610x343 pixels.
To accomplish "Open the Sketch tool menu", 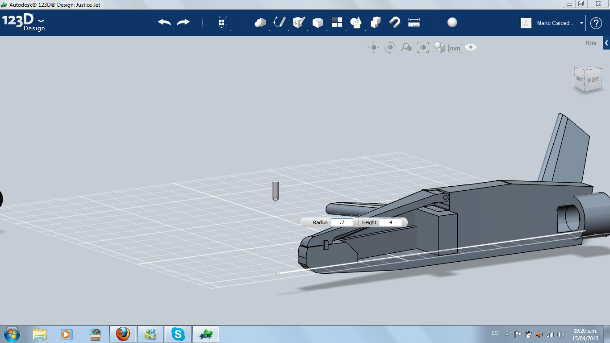I will [280, 22].
